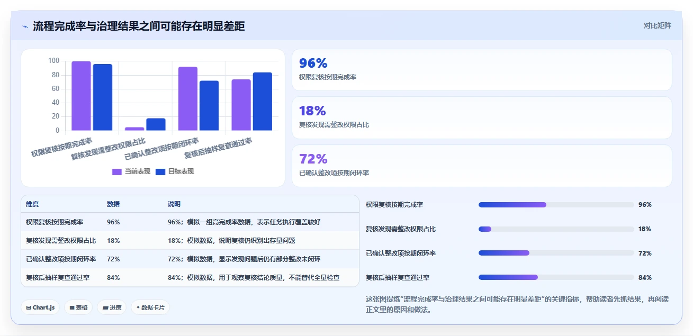The width and height of the screenshot is (693, 336).
Task: Click the slanted chart axis label 复核发现需整改权限占比
Action: coord(108,149)
